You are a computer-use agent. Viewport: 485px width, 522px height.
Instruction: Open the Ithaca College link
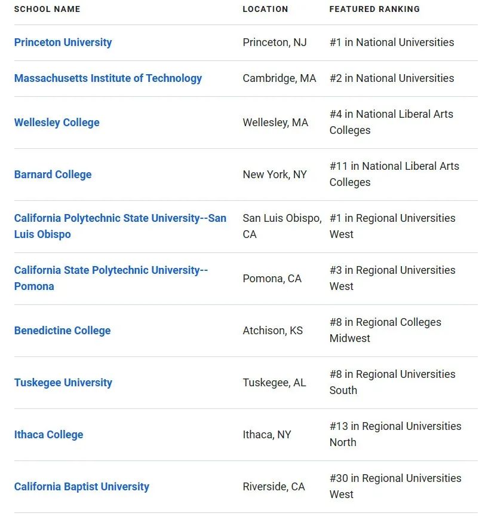(x=48, y=435)
